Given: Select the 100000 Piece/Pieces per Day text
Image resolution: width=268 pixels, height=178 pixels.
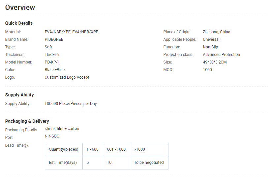Looking at the screenshot, I should pyautogui.click(x=71, y=104).
